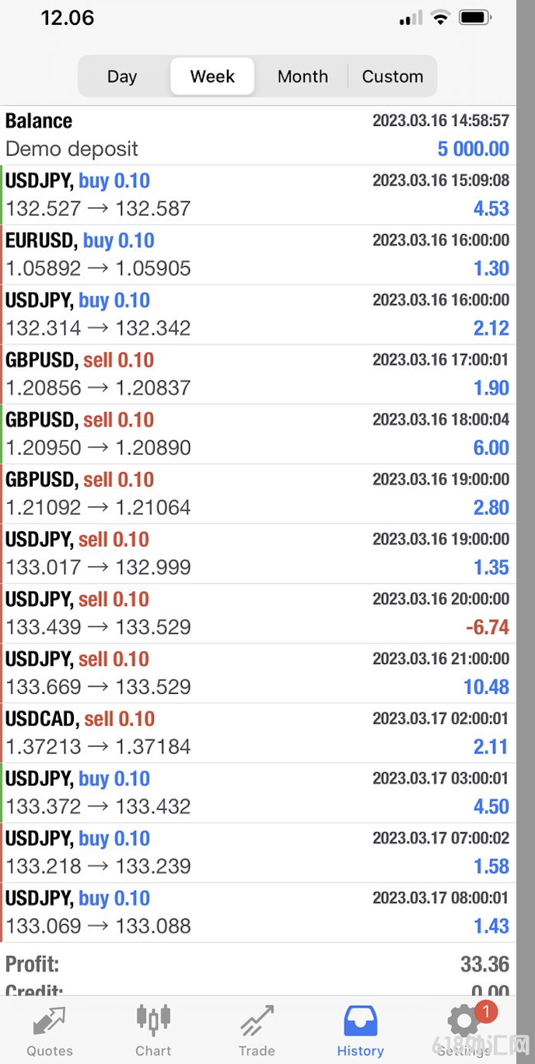
Task: Tap the red notification badge on Settings
Action: [x=485, y=1012]
